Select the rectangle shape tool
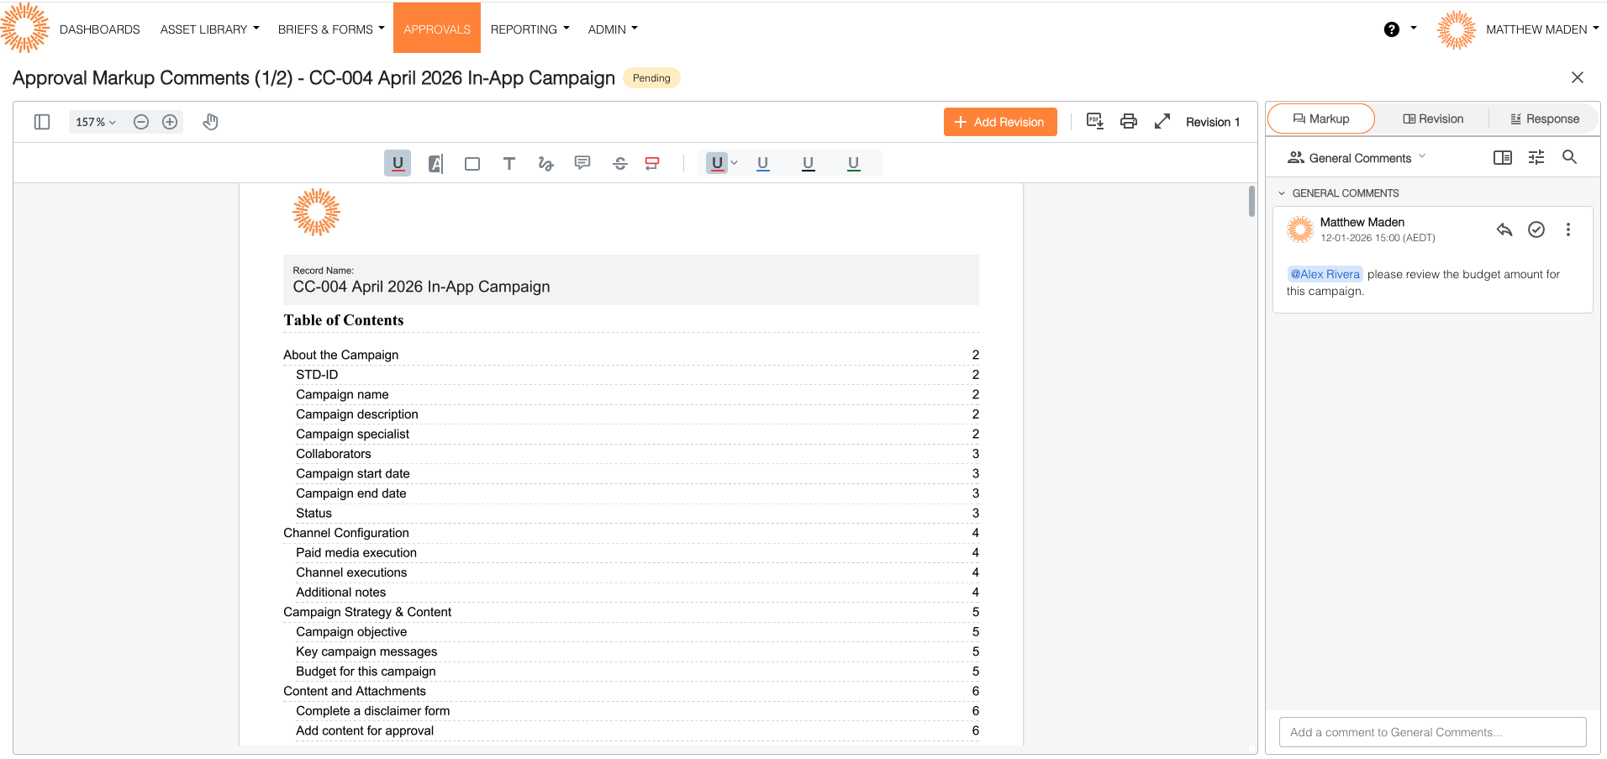The width and height of the screenshot is (1607, 759). click(x=472, y=164)
